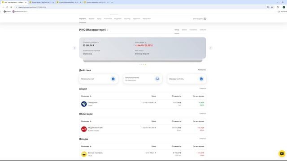Open the Пульс navigation tab

99,19
